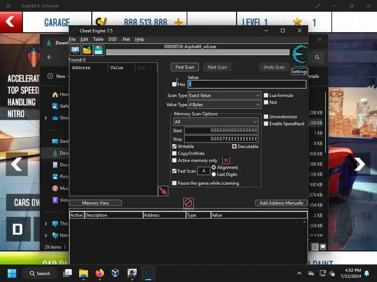This screenshot has width=377, height=282.
Task: Open the notification bell in system tray
Action: pyautogui.click(x=367, y=273)
